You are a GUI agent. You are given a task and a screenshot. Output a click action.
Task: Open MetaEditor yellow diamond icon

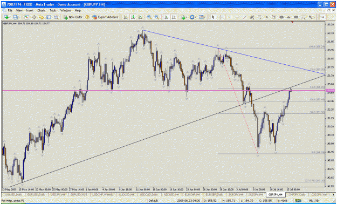click(87, 17)
